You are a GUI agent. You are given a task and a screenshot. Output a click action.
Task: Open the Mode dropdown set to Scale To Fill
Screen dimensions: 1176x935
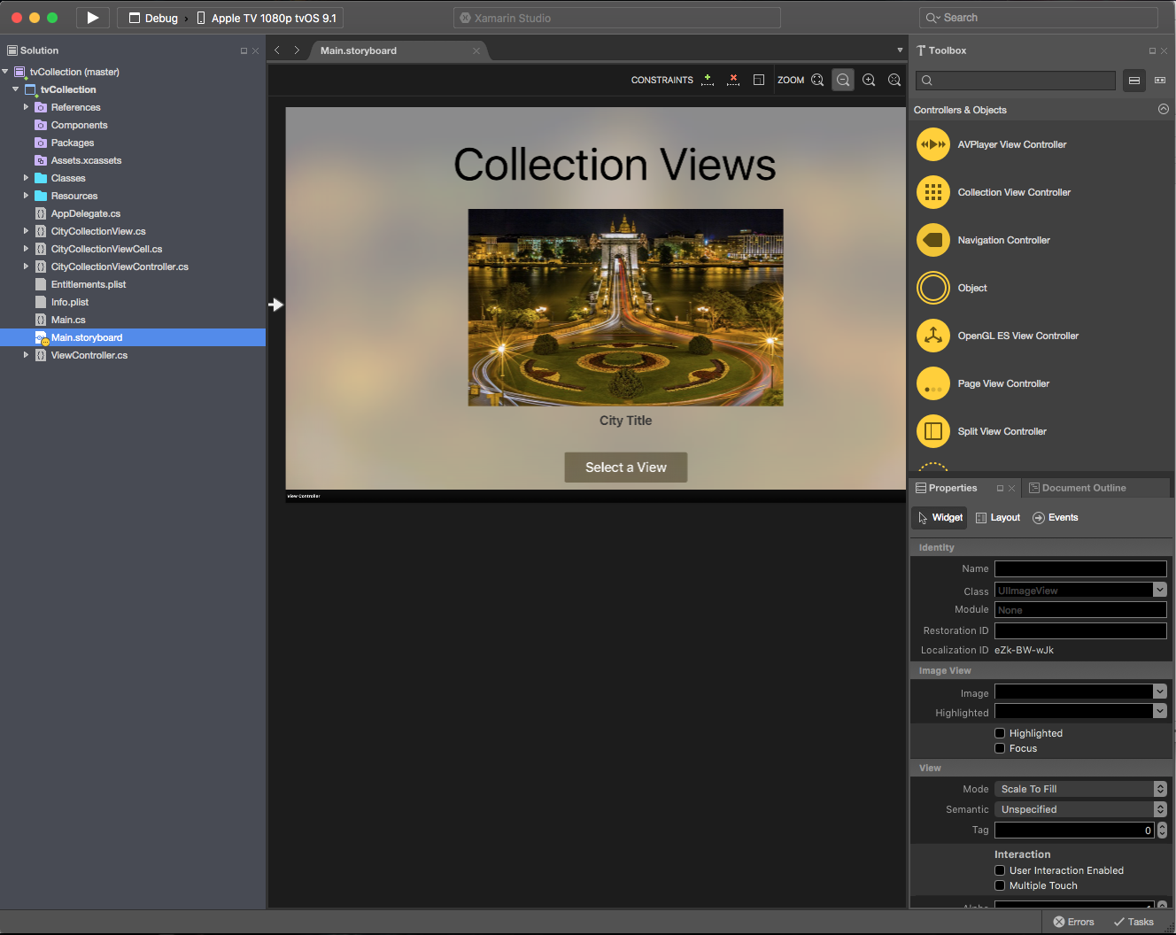pyautogui.click(x=1159, y=788)
